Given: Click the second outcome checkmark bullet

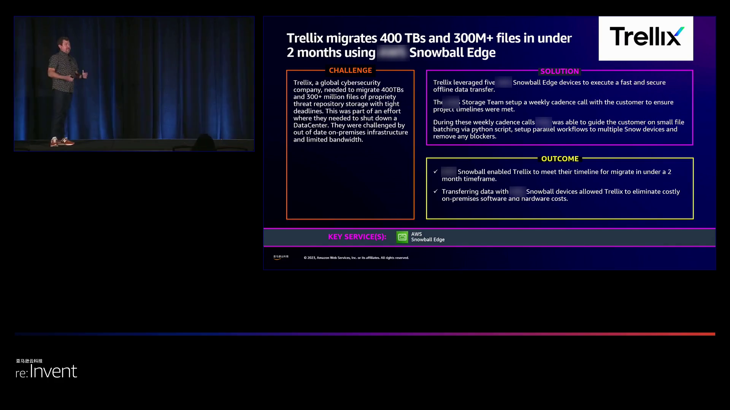Looking at the screenshot, I should (436, 191).
